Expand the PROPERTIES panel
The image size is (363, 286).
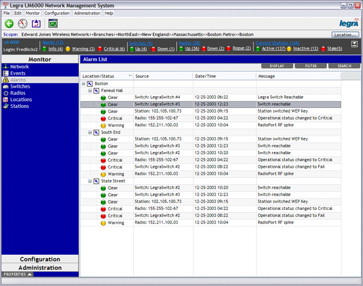[18, 274]
